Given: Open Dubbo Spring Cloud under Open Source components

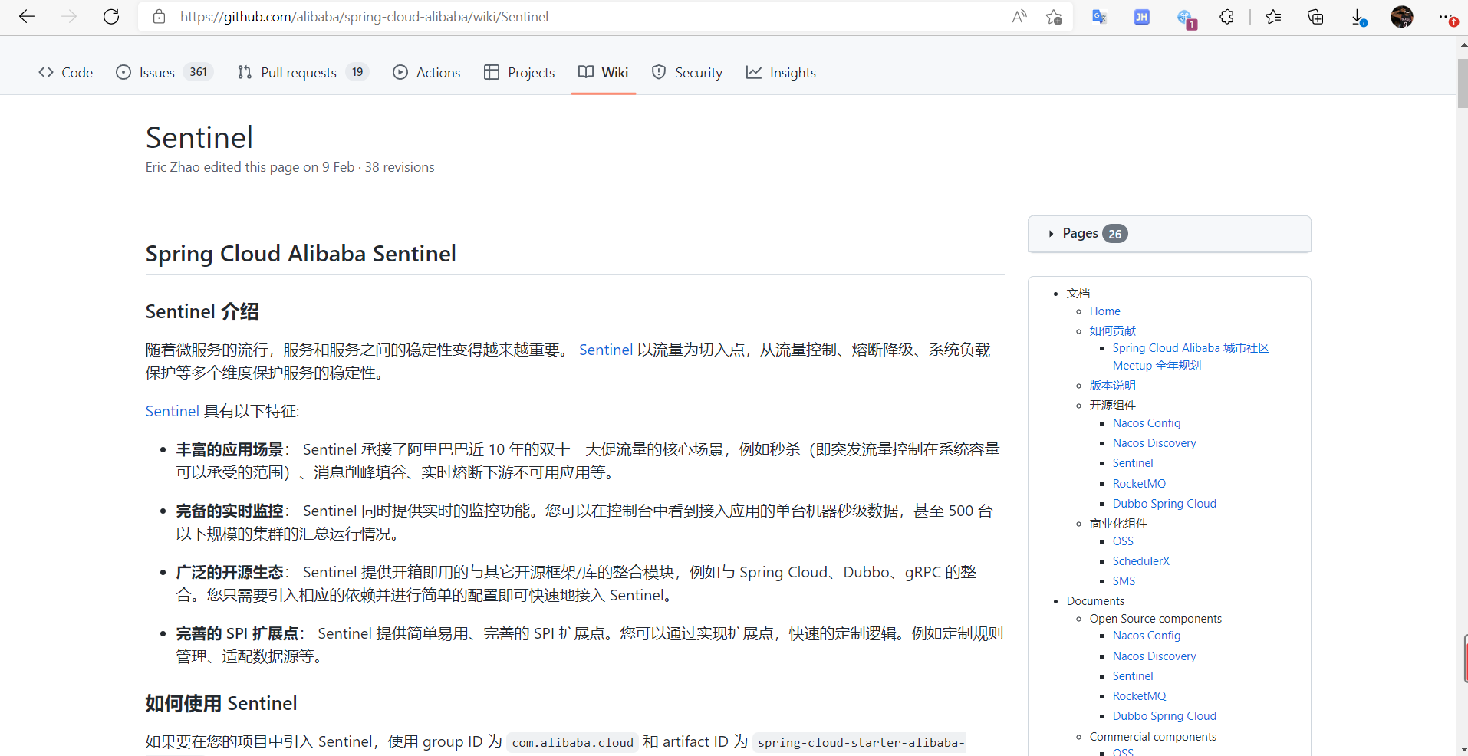Looking at the screenshot, I should click(x=1164, y=716).
